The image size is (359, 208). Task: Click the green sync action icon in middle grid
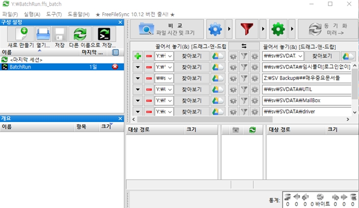252,130
